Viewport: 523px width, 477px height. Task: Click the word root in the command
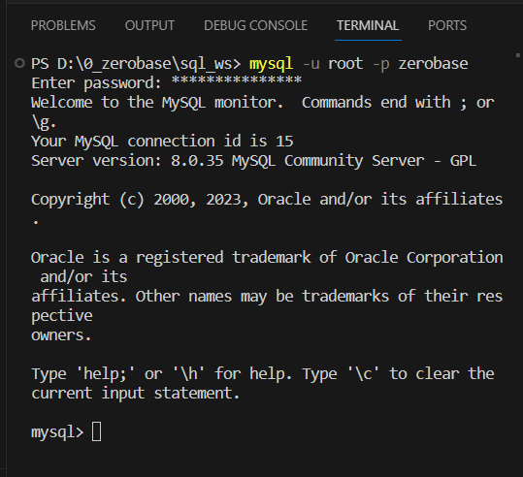345,64
